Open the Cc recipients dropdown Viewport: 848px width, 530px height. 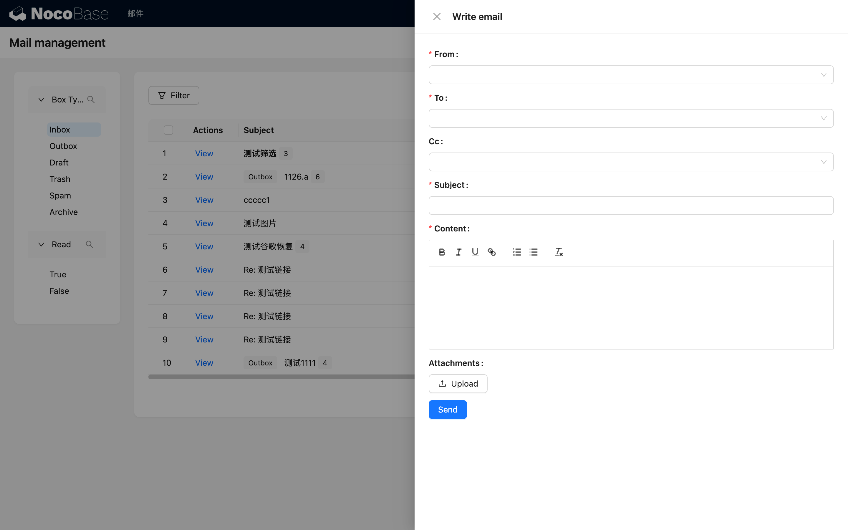(631, 162)
